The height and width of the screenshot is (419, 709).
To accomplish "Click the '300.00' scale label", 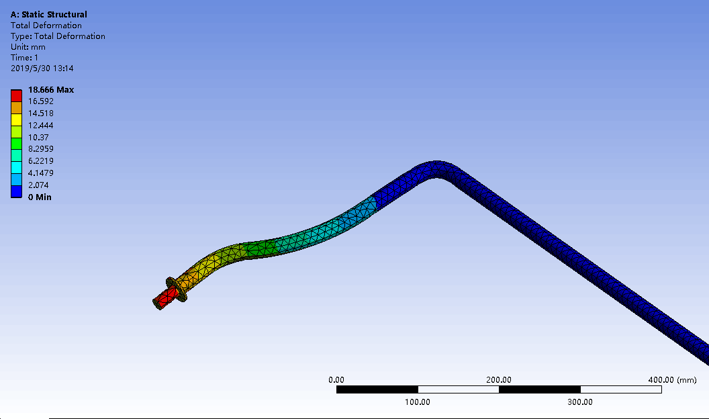I will [x=580, y=402].
